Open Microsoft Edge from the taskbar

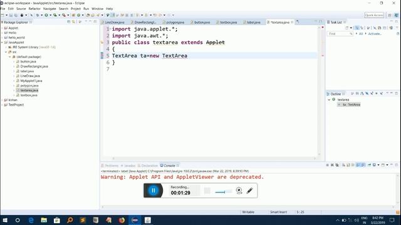pyautogui.click(x=31, y=220)
